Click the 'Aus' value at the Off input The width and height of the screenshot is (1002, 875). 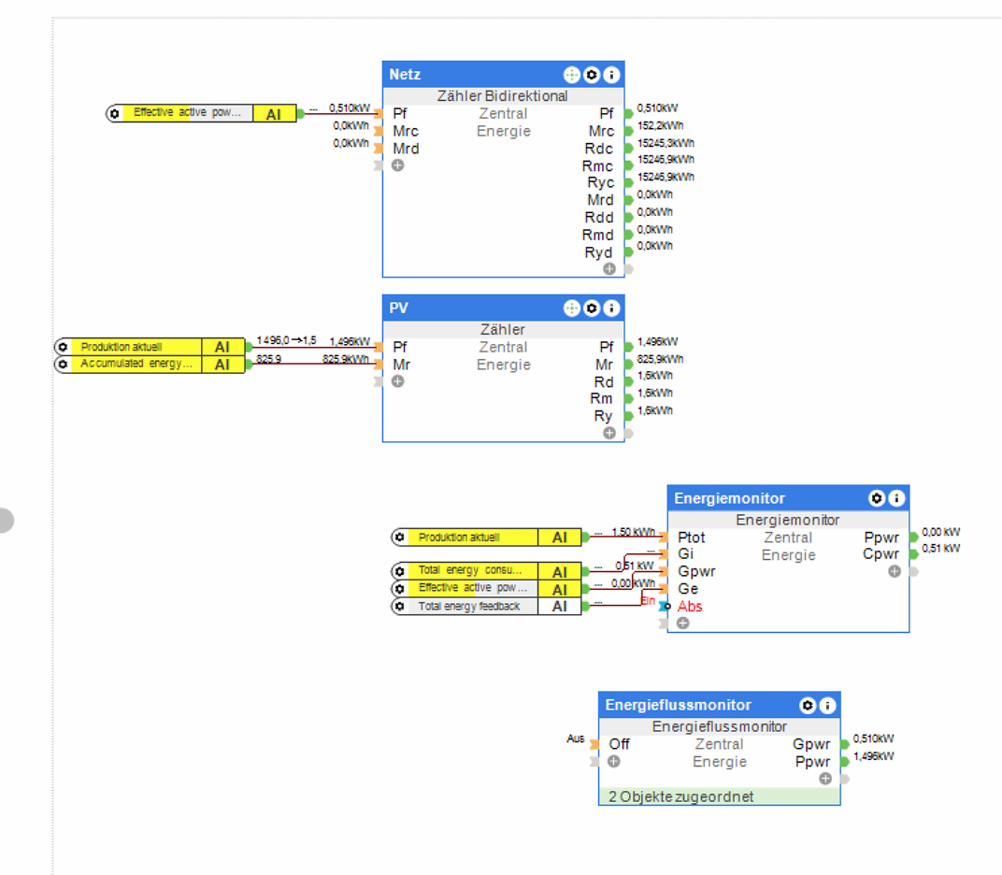pyautogui.click(x=575, y=739)
